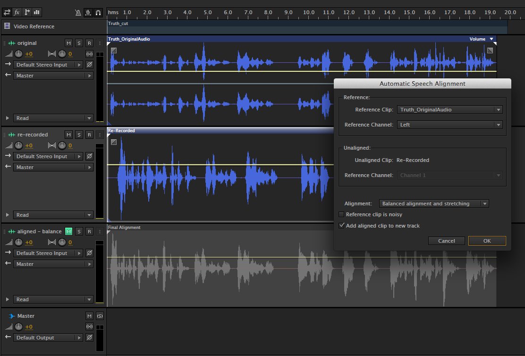This screenshot has width=525, height=356.
Task: Mute the aligned – balance track
Action: click(68, 231)
